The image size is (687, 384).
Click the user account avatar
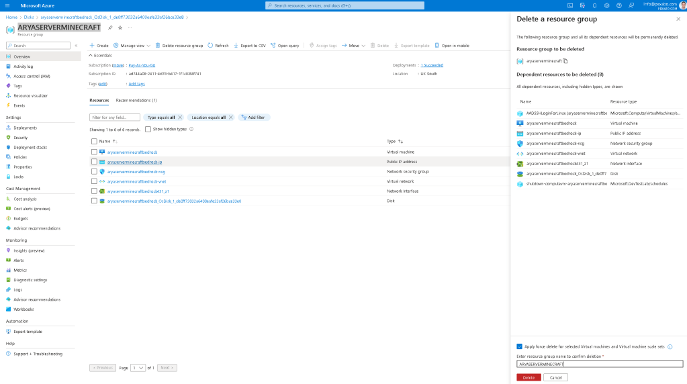click(x=682, y=5)
